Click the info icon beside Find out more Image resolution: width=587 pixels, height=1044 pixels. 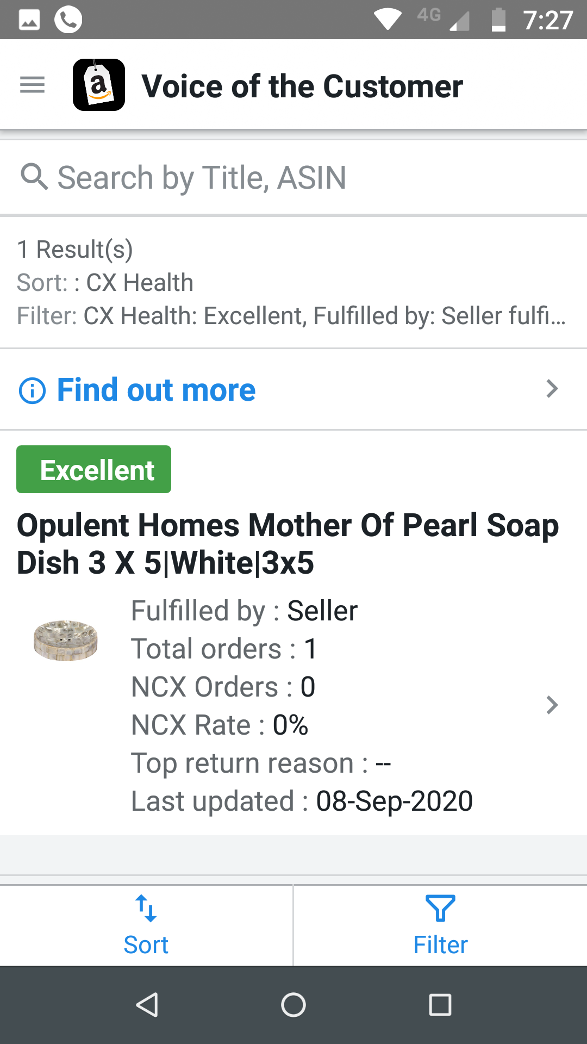coord(33,390)
